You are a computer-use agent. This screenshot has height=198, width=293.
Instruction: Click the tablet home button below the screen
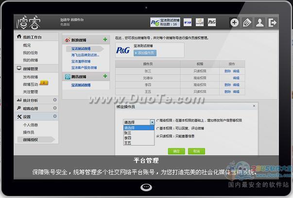146,187
